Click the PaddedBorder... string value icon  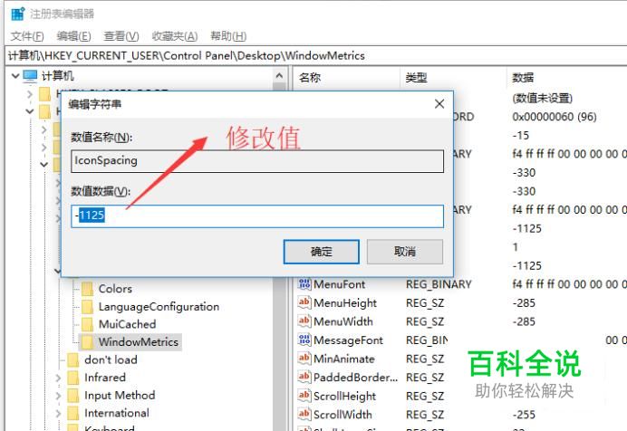coord(304,377)
